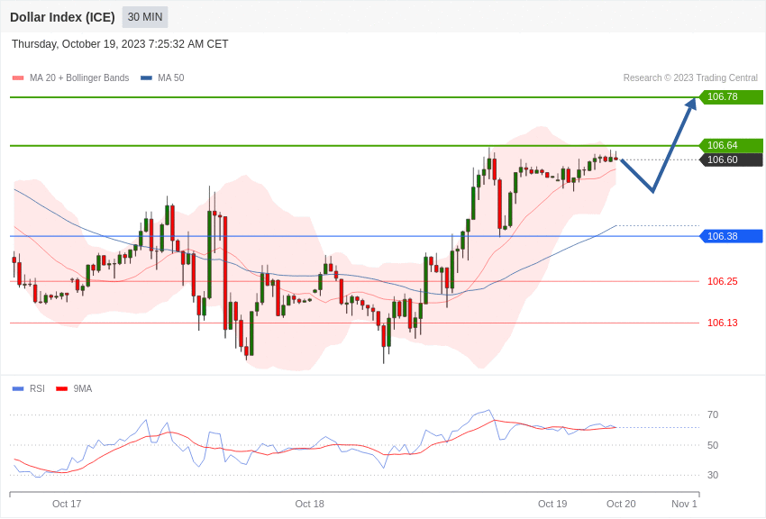The width and height of the screenshot is (766, 519).
Task: Toggle the RSI legend label
Action: [37, 388]
